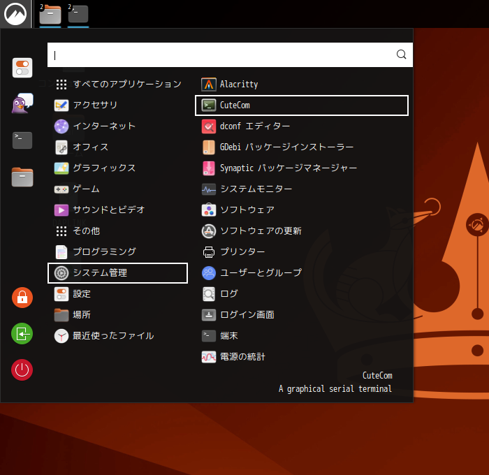Click file manager icon in top panel

50,14
